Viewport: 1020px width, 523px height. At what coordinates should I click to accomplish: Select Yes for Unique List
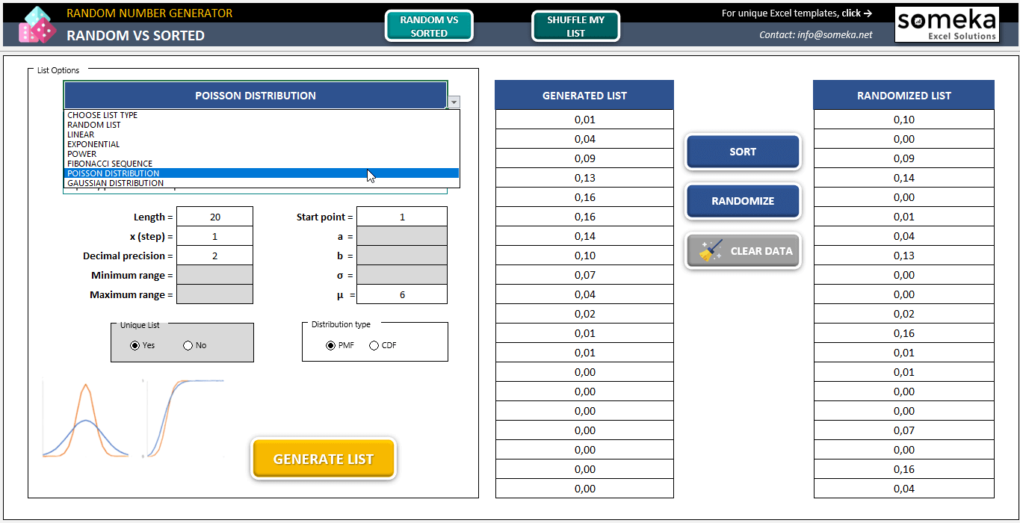pos(135,345)
